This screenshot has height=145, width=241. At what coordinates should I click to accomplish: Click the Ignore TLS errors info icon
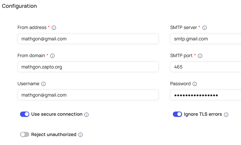pos(226,115)
